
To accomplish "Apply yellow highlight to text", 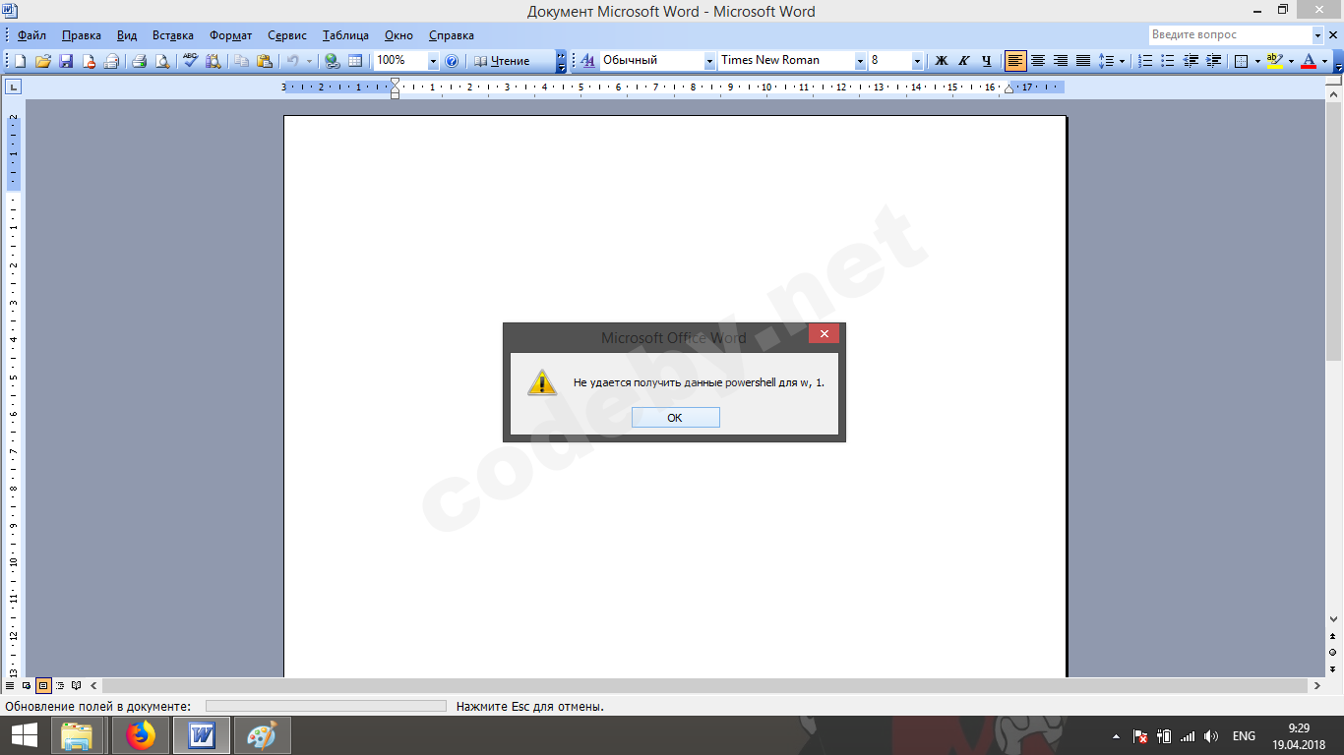I will coord(1275,61).
